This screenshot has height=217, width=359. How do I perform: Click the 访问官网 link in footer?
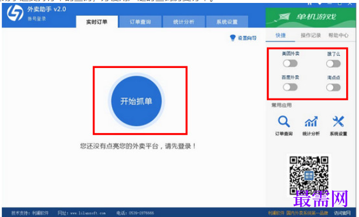(343, 213)
